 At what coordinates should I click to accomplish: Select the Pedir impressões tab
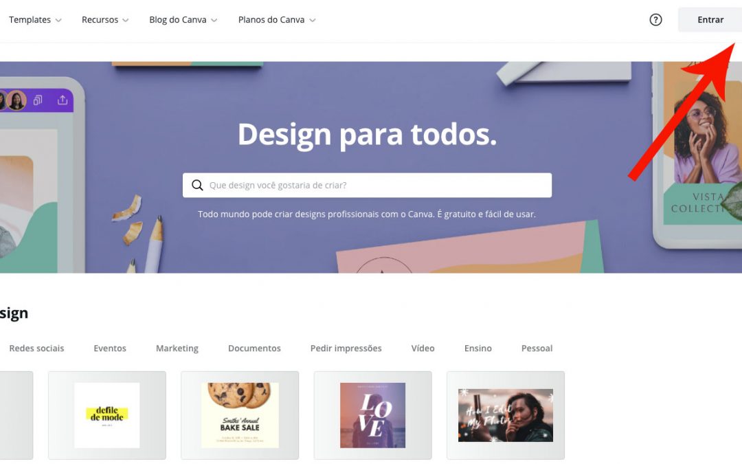(346, 349)
